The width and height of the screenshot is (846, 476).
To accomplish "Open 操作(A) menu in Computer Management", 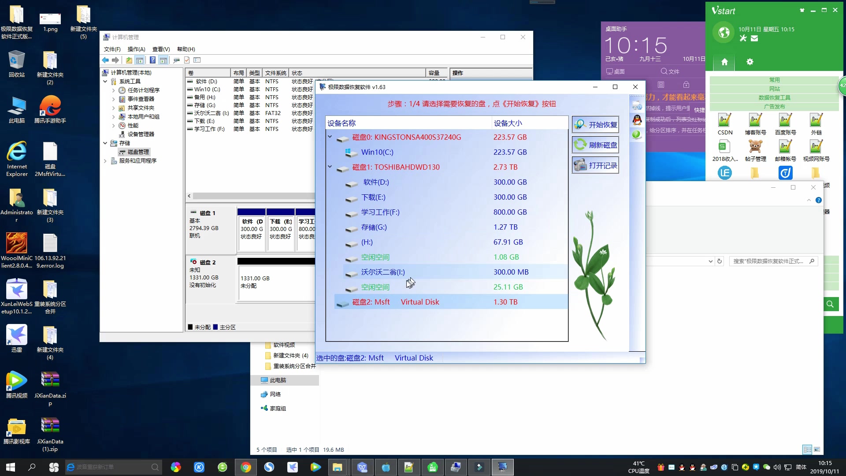I will [136, 49].
